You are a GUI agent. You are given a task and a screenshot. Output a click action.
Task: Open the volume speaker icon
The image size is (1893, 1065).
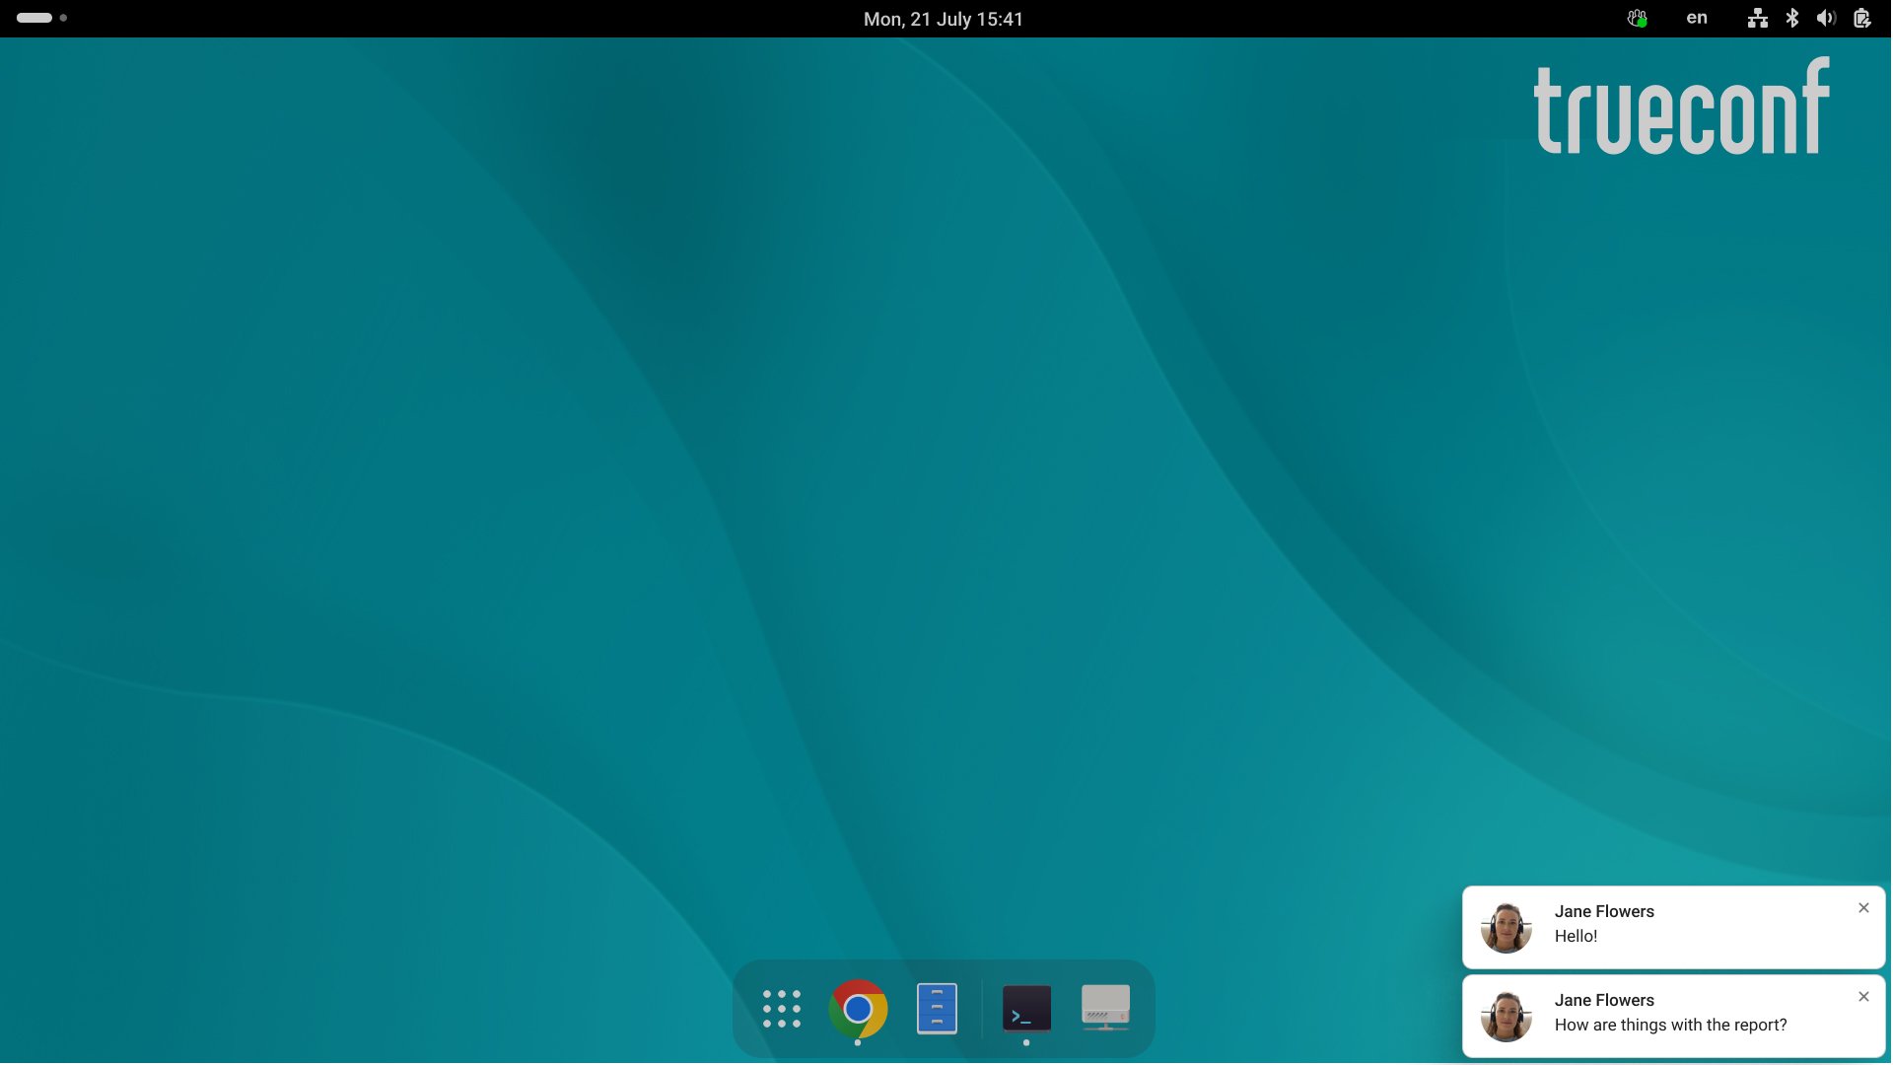tap(1826, 18)
